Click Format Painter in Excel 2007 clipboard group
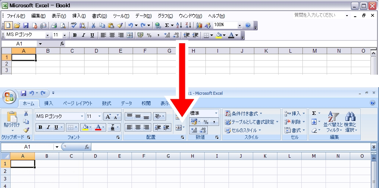This screenshot has height=188, width=379. pyautogui.click(x=26, y=130)
